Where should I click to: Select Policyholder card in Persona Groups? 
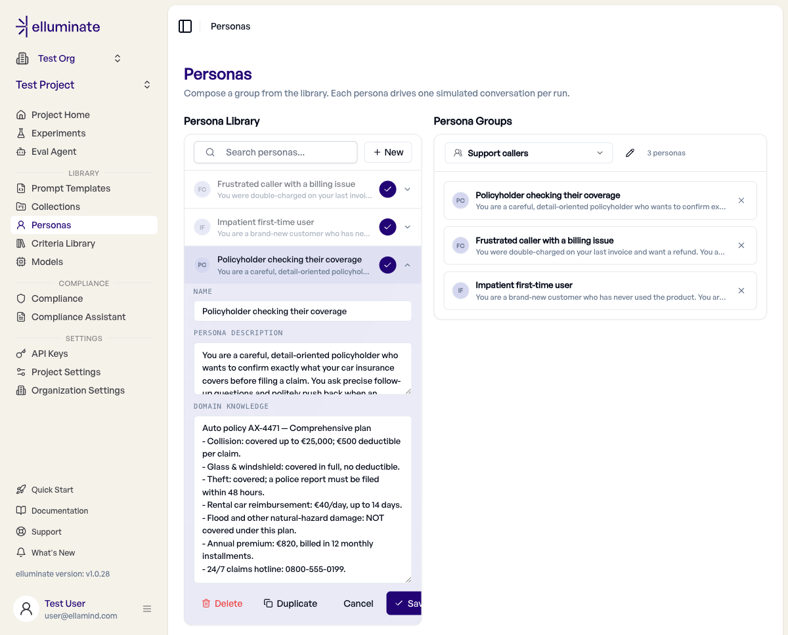coord(600,201)
